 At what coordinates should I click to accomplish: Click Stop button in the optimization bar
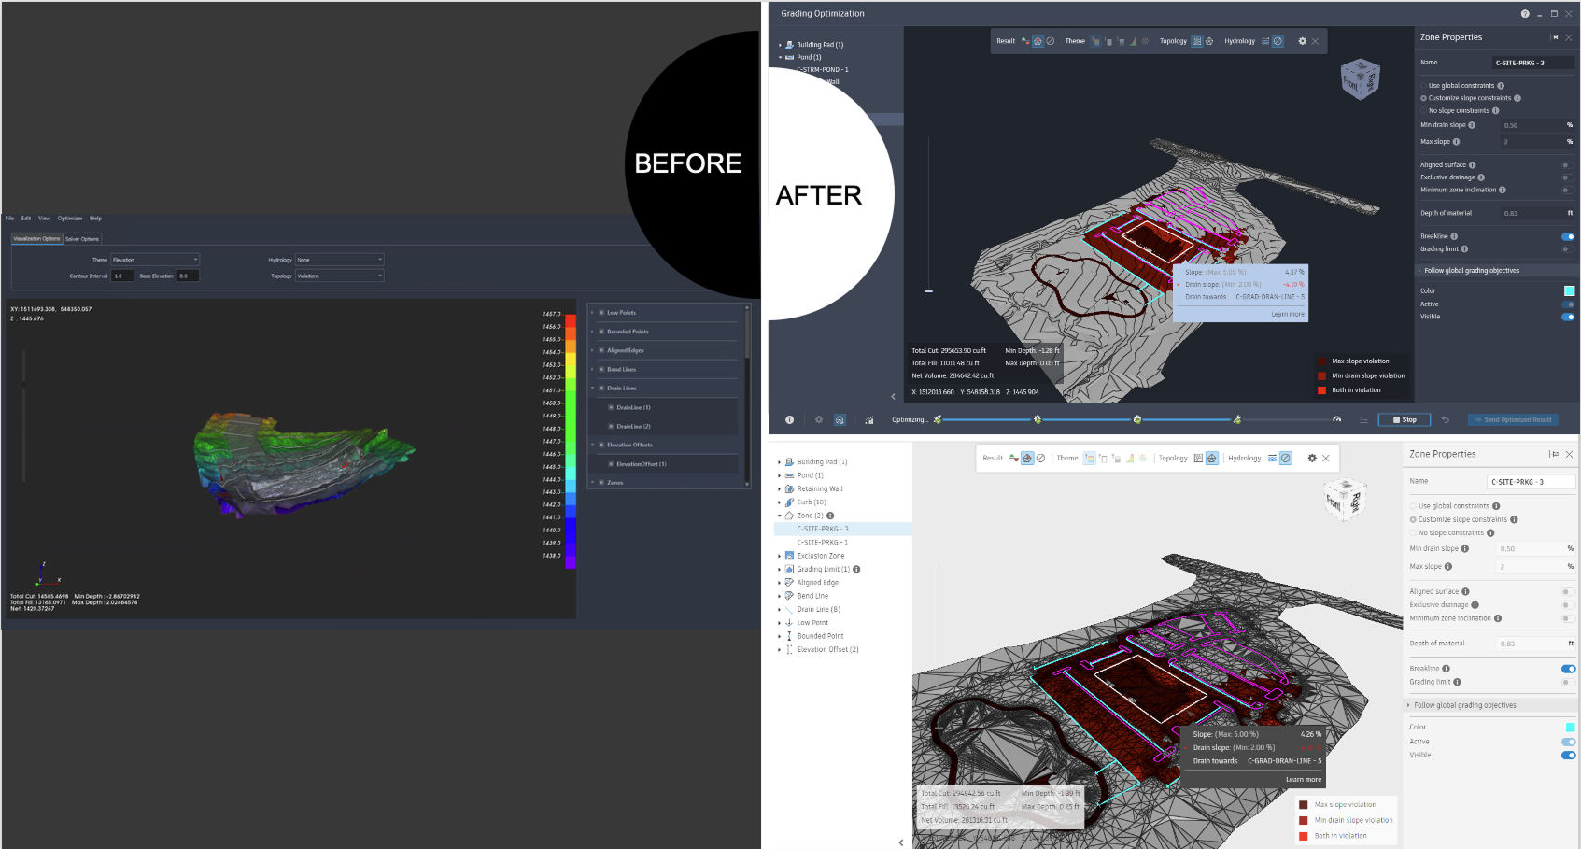click(1405, 420)
